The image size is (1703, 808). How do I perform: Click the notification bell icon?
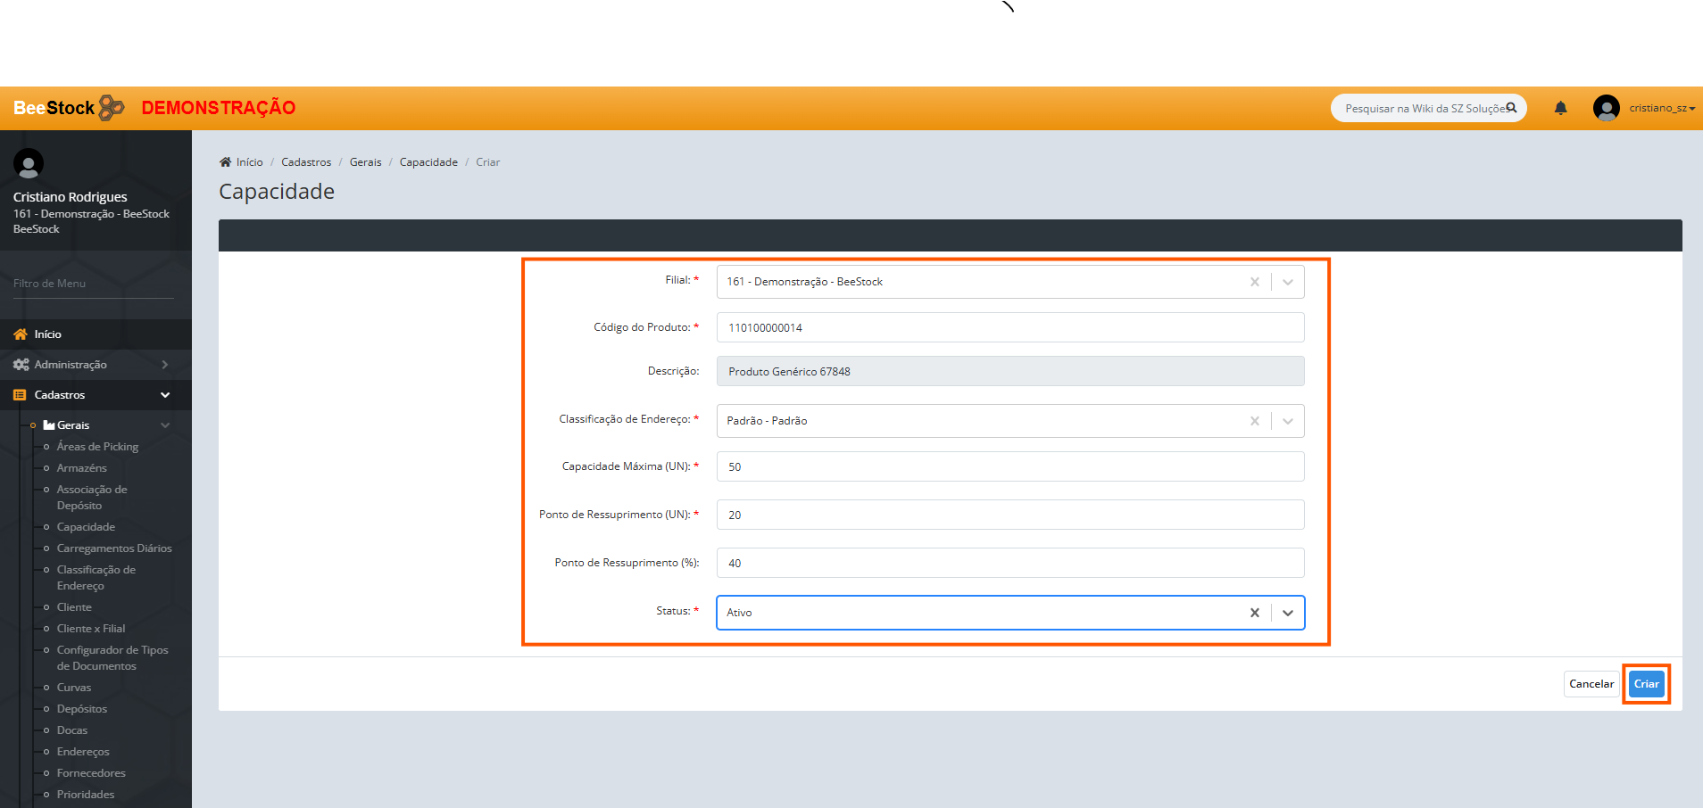(x=1560, y=108)
